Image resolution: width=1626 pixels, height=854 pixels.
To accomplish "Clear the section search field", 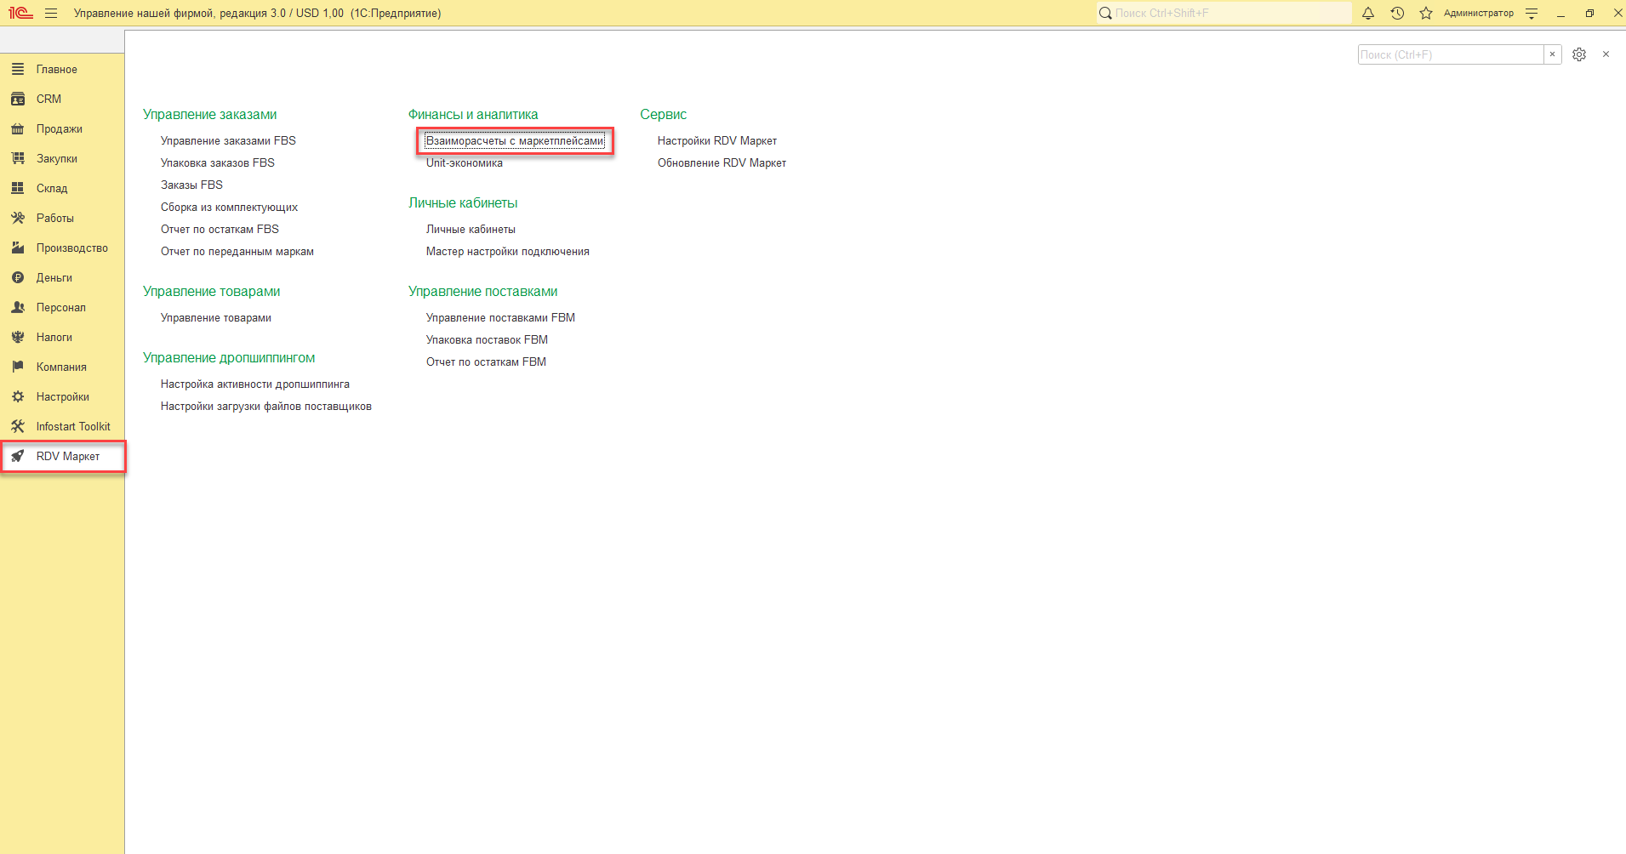I will tap(1552, 54).
